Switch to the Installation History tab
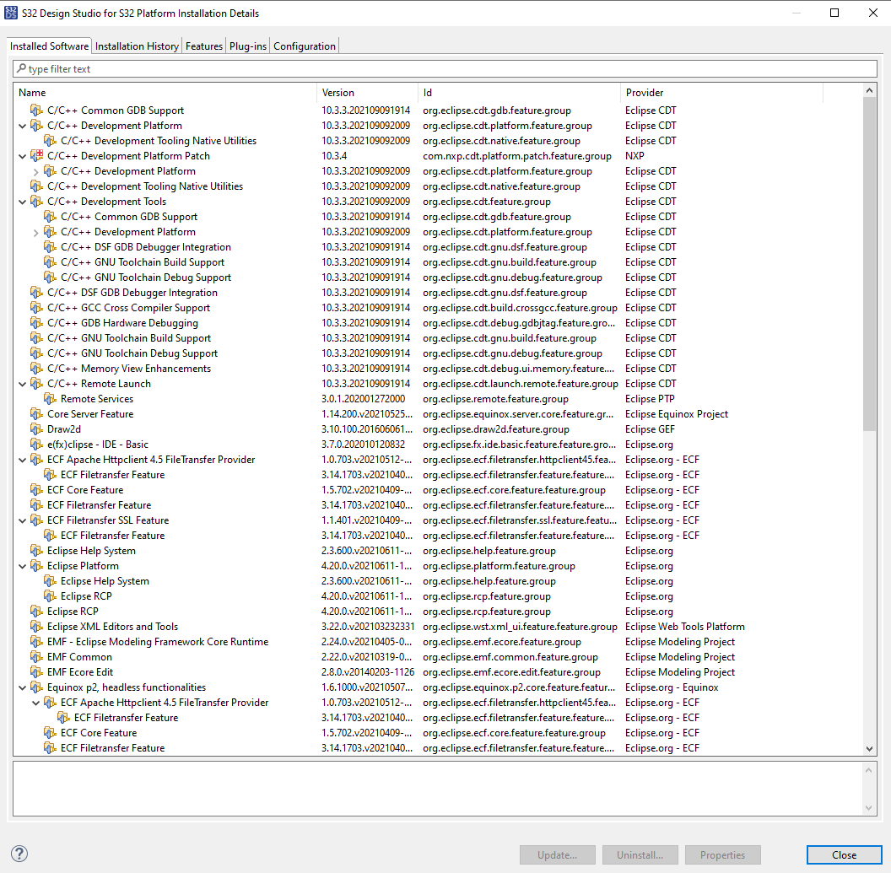The height and width of the screenshot is (873, 891). click(x=137, y=46)
